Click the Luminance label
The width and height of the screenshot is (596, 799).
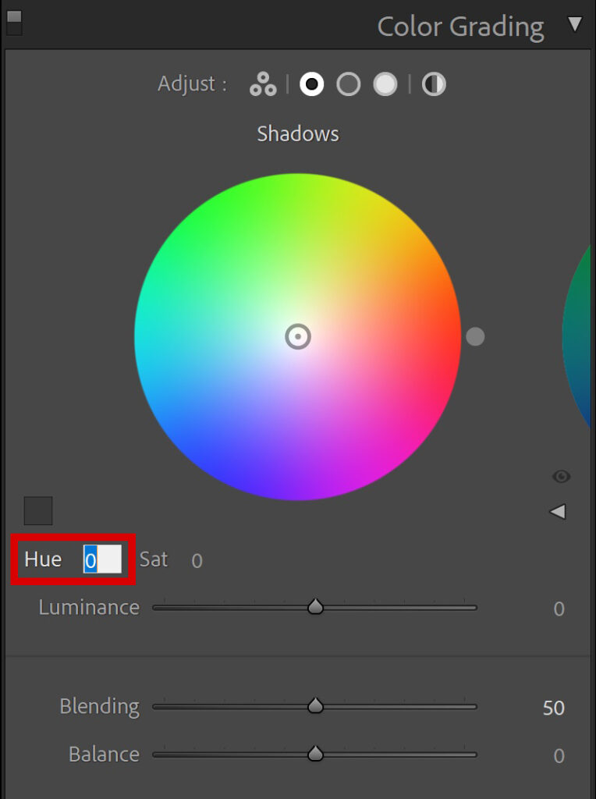click(x=89, y=607)
